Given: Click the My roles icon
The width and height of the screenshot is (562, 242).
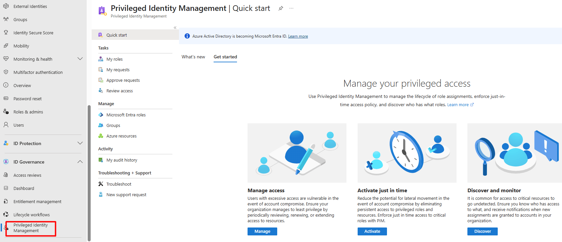Looking at the screenshot, I should 101,59.
